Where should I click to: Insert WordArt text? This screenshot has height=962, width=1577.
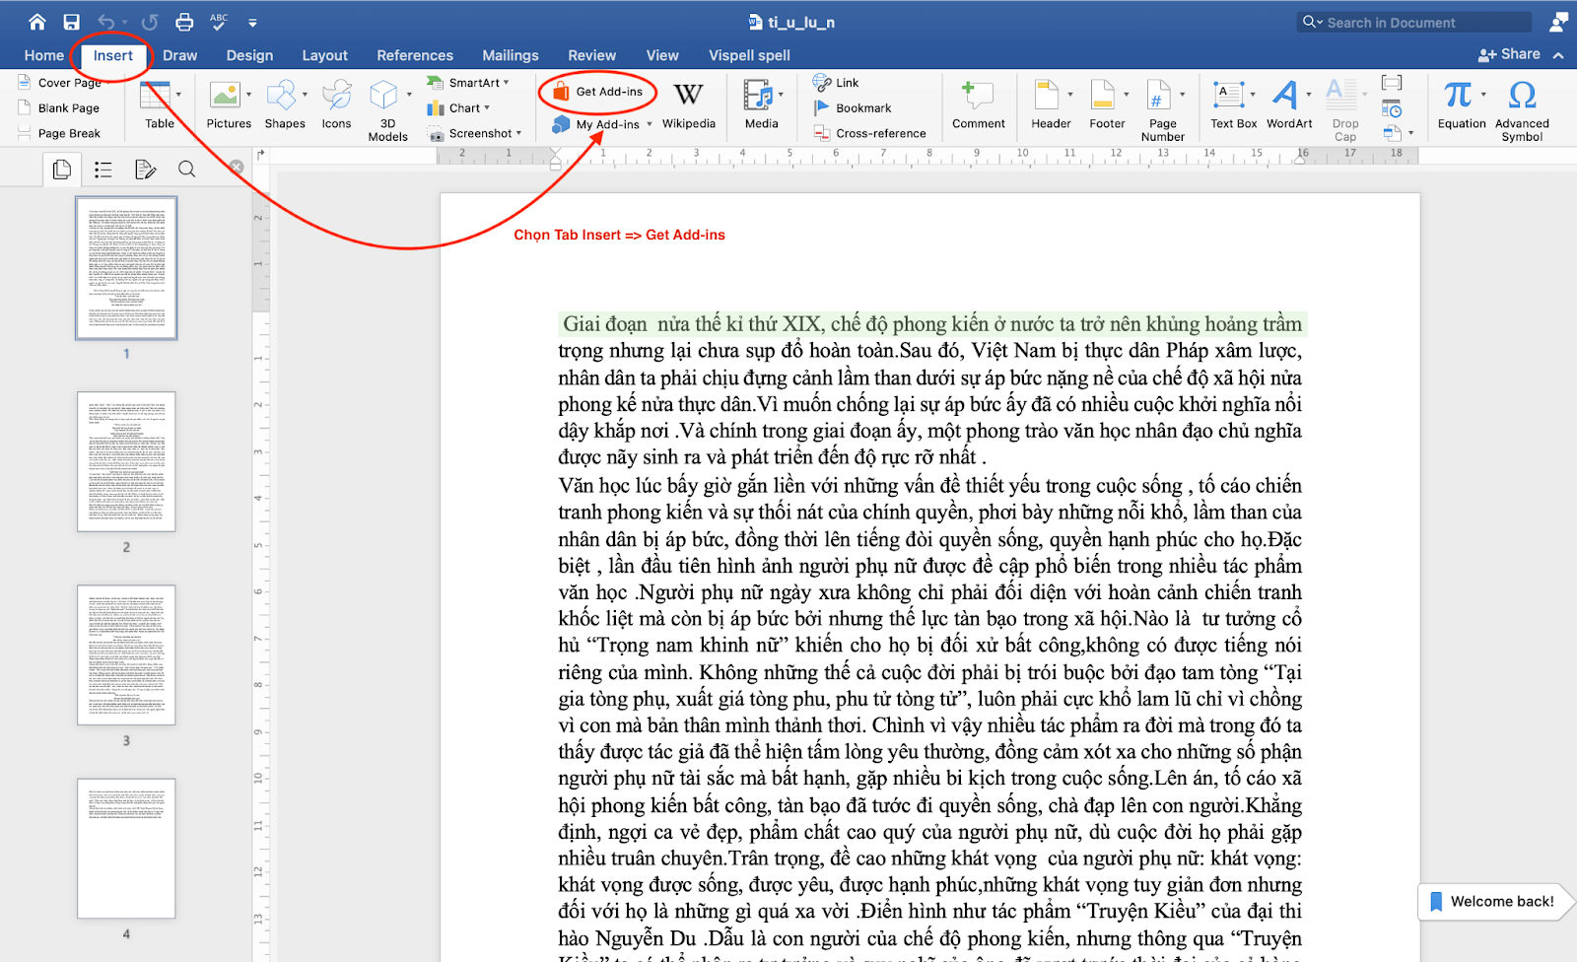pyautogui.click(x=1288, y=104)
